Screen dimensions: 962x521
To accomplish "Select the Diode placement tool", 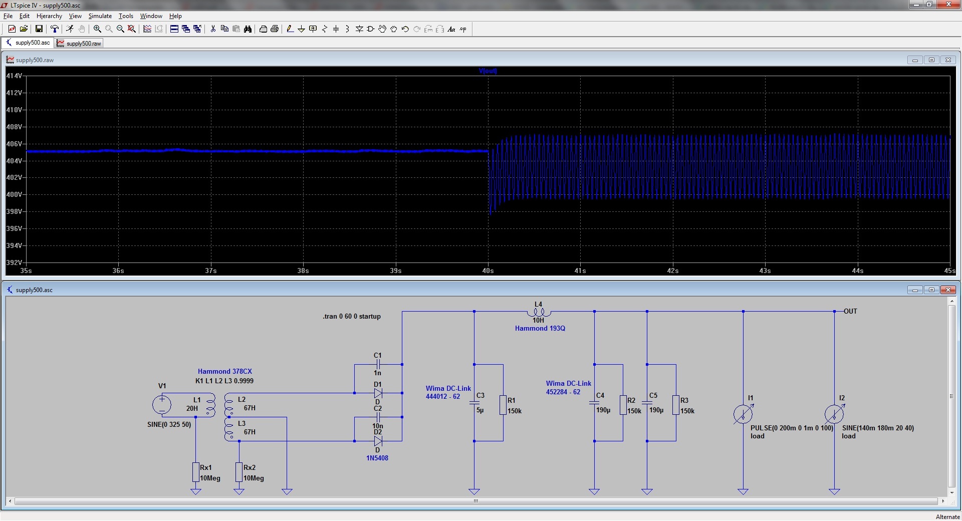I will pos(359,29).
